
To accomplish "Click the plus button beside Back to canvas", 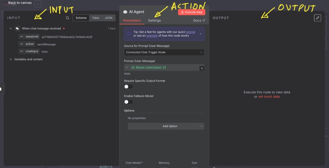I will point(38,4).
